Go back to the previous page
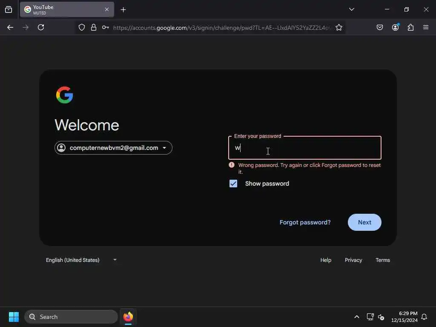 pyautogui.click(x=10, y=27)
